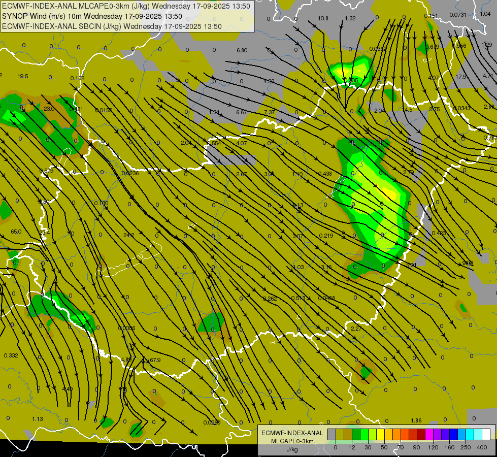Select the 1.86 value on the map

point(416,420)
